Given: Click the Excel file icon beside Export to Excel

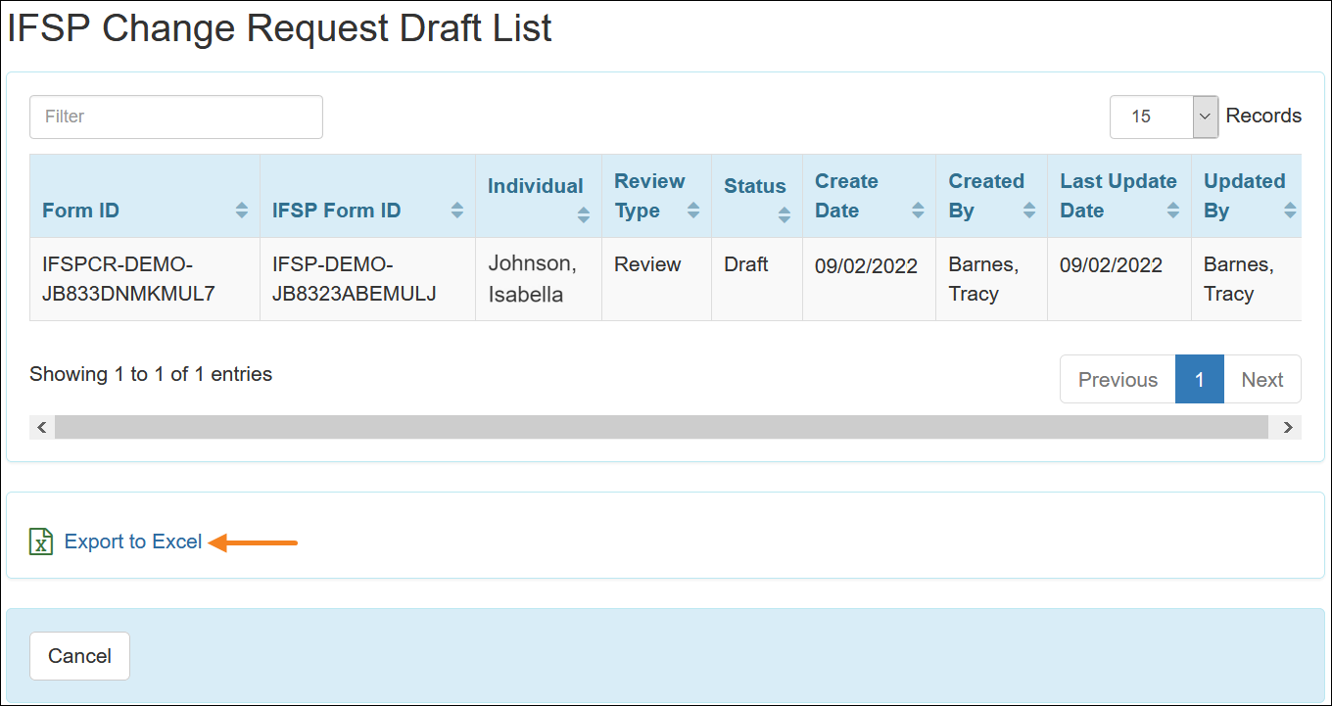Looking at the screenshot, I should pyautogui.click(x=40, y=541).
